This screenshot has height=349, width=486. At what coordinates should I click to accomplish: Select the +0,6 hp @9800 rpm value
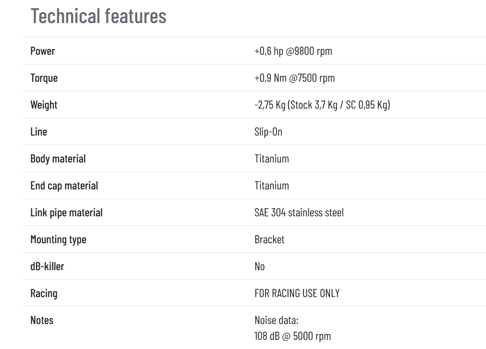pyautogui.click(x=293, y=51)
